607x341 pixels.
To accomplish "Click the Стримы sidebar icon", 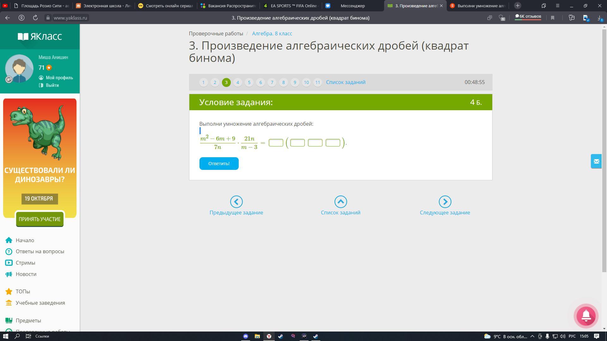I will pos(9,263).
